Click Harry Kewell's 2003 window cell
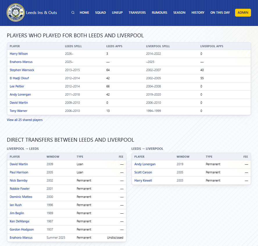The width and height of the screenshot is (258, 246). [x=180, y=180]
